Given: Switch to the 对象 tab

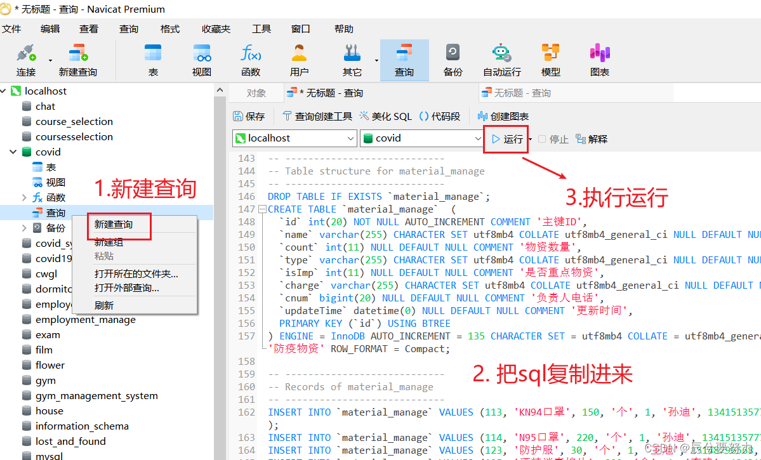Looking at the screenshot, I should coord(256,93).
